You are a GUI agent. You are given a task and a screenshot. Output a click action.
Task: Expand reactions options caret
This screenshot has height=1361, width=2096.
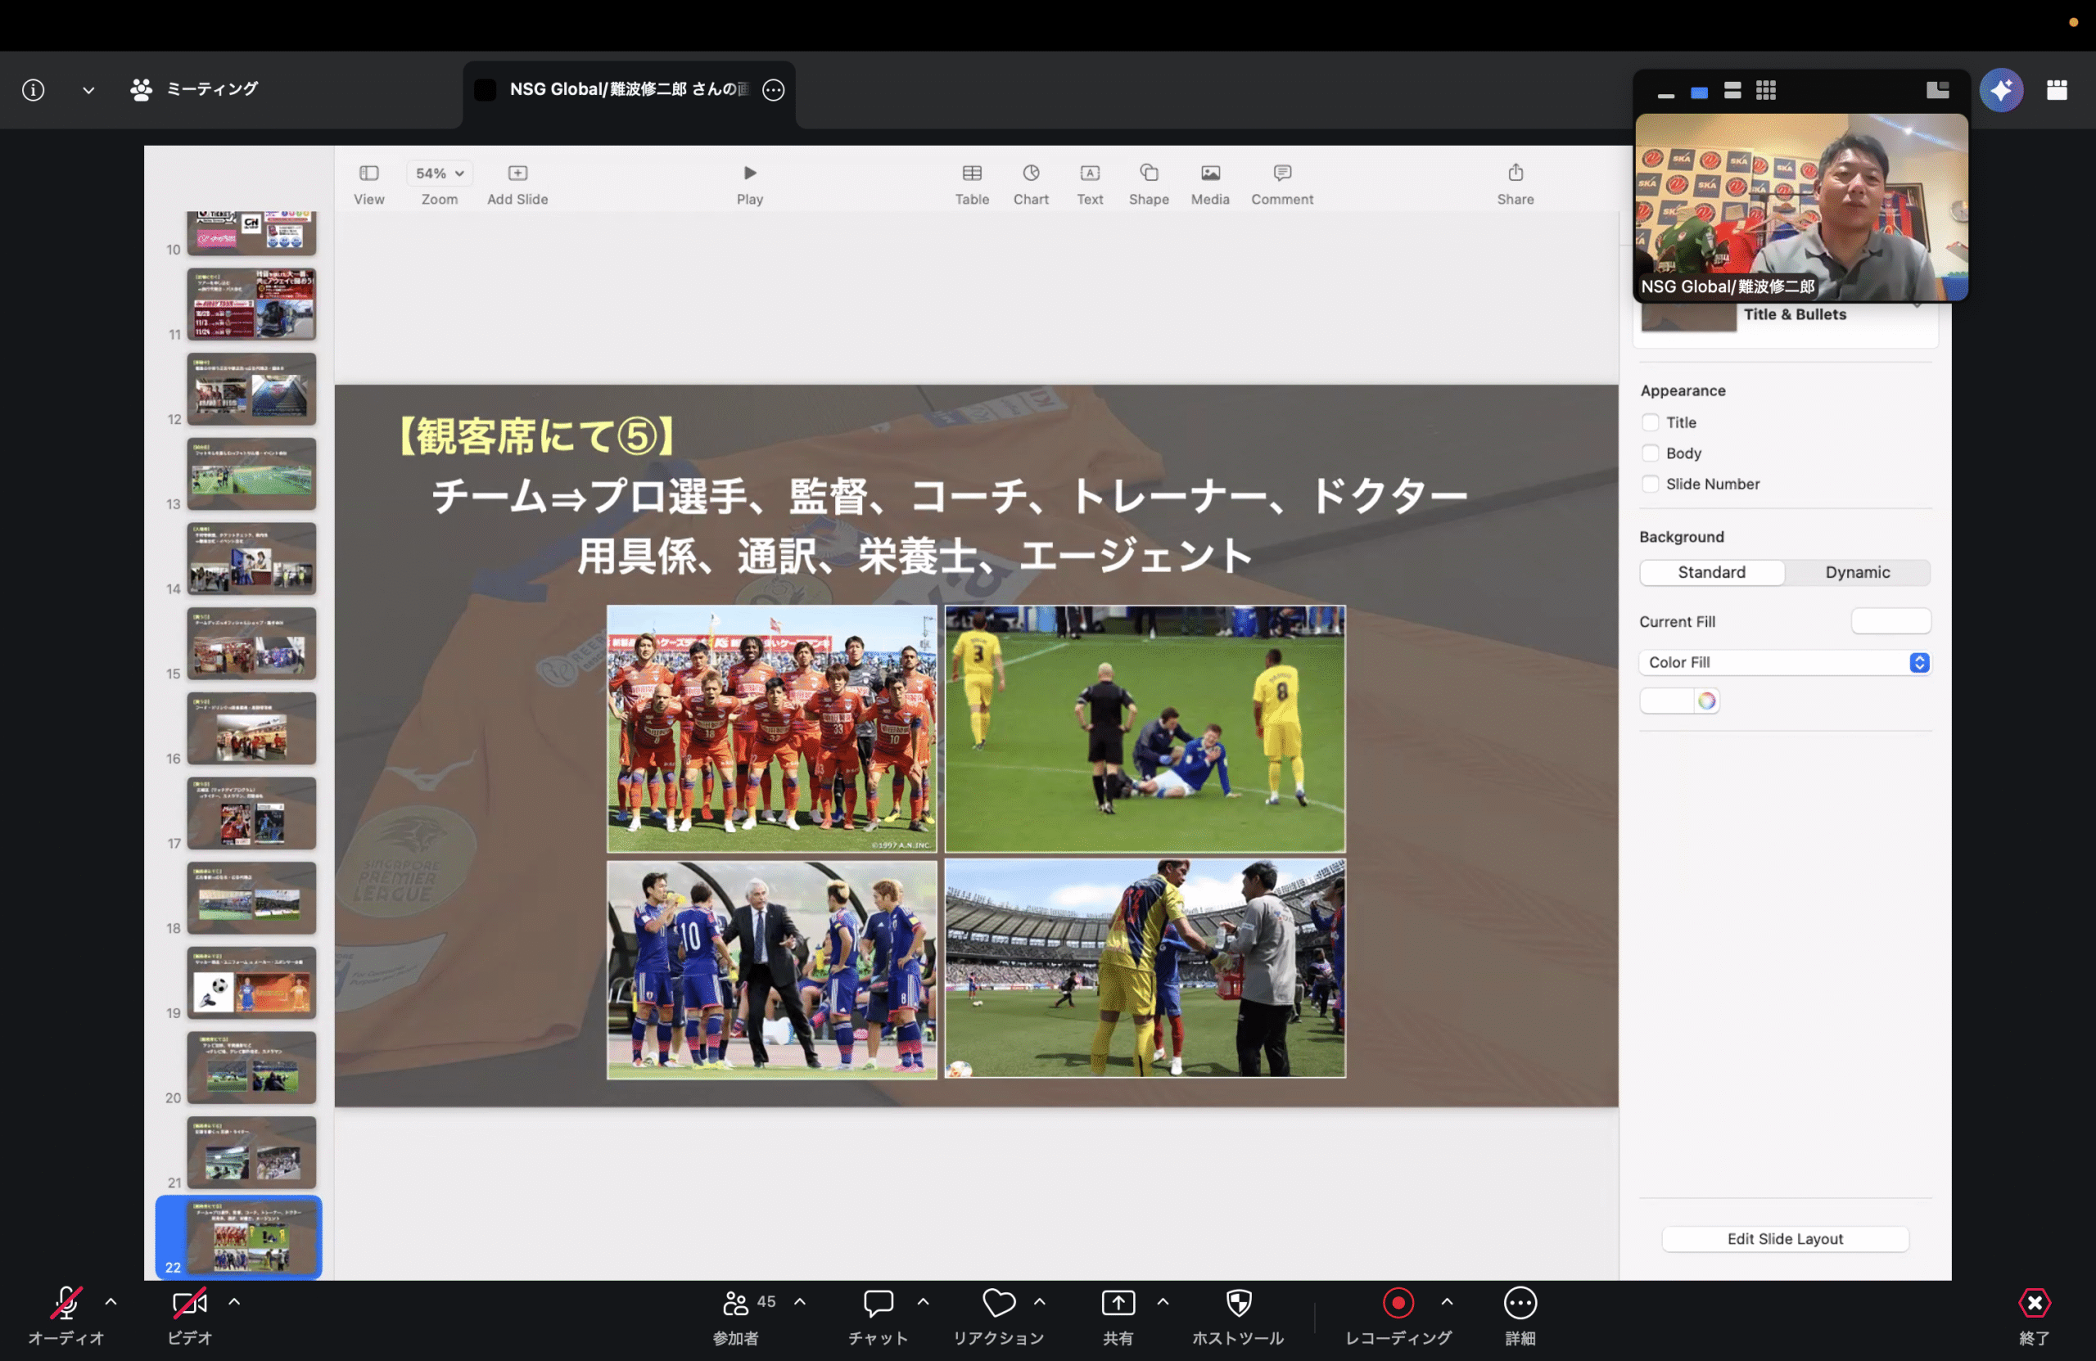1040,1301
